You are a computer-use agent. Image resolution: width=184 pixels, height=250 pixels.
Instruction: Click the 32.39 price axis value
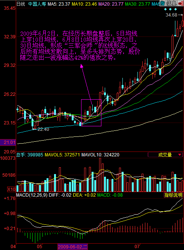(x=10, y=37)
